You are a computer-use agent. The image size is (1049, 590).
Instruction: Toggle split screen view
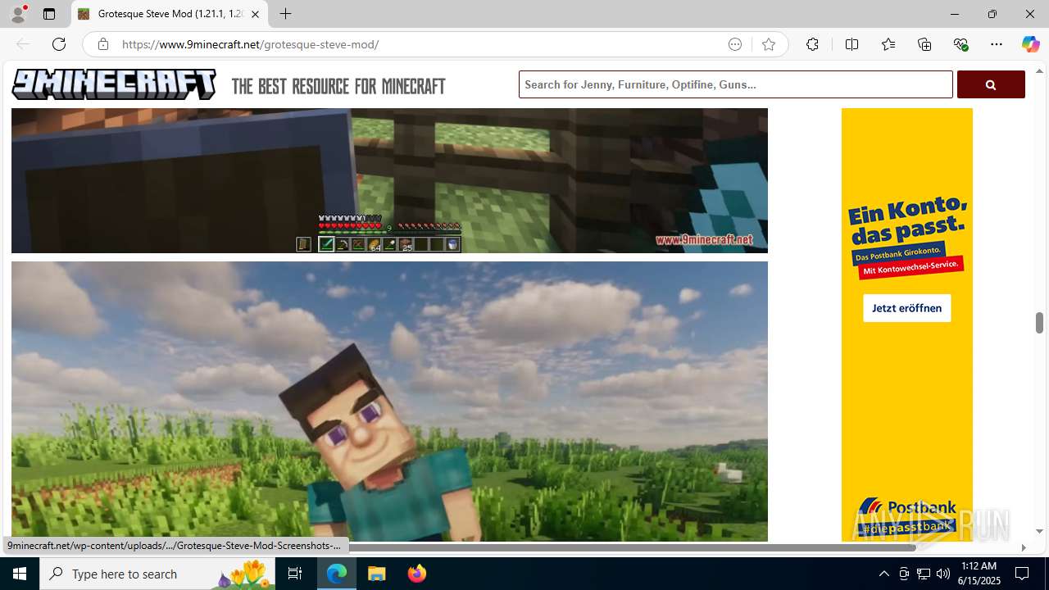[851, 44]
